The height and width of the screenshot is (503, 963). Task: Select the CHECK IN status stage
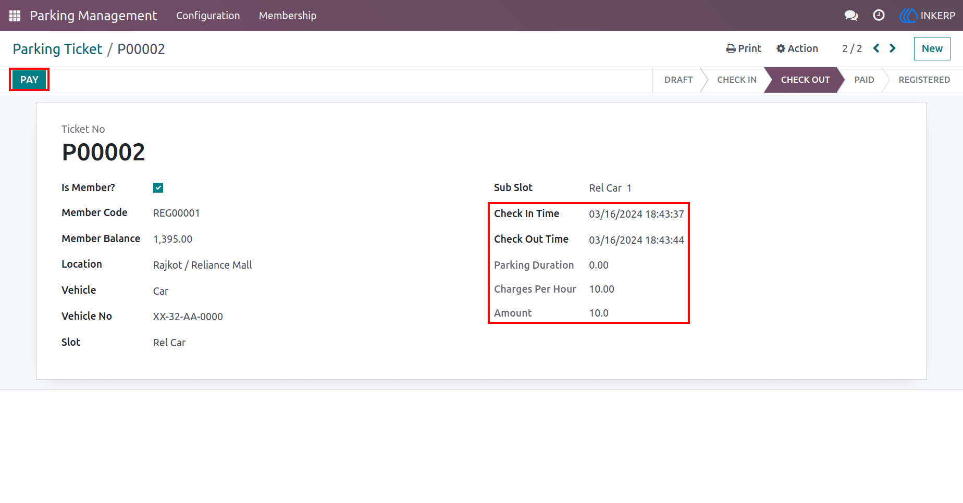coord(737,80)
